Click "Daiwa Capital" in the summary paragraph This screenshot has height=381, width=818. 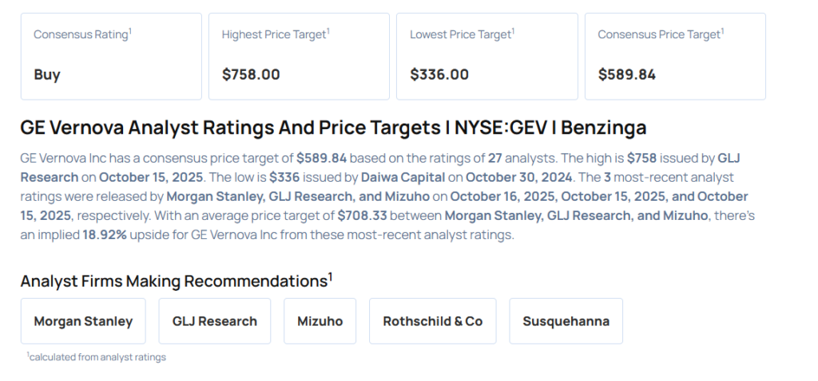point(387,177)
